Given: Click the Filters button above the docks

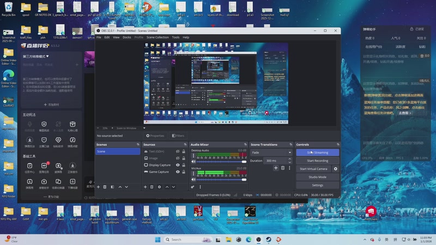Looking at the screenshot, I should pyautogui.click(x=178, y=136).
